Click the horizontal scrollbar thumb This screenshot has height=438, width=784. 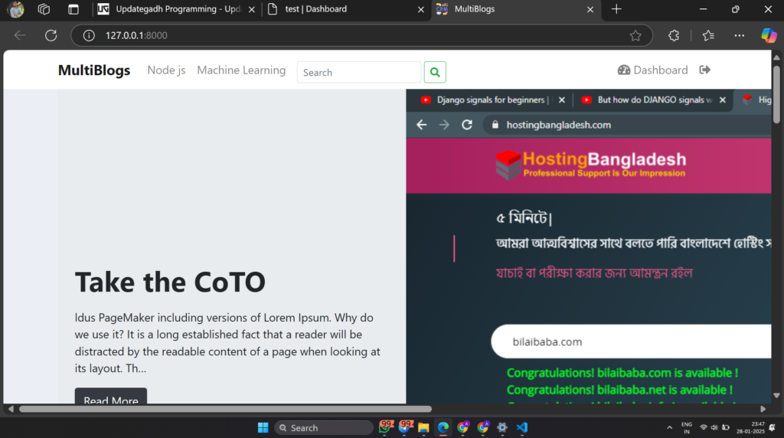pyautogui.click(x=225, y=409)
